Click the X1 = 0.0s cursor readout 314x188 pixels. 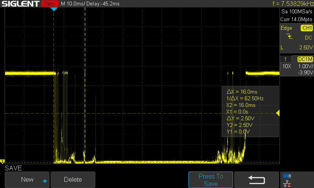pyautogui.click(x=237, y=112)
